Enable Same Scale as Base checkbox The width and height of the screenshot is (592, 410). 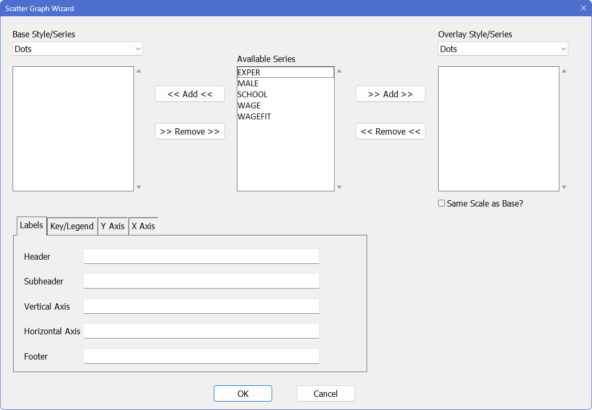click(x=441, y=203)
